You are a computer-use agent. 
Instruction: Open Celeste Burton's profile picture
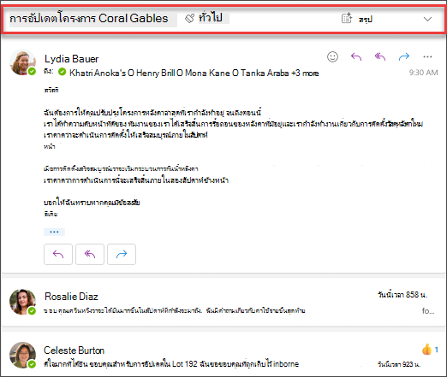(22, 355)
